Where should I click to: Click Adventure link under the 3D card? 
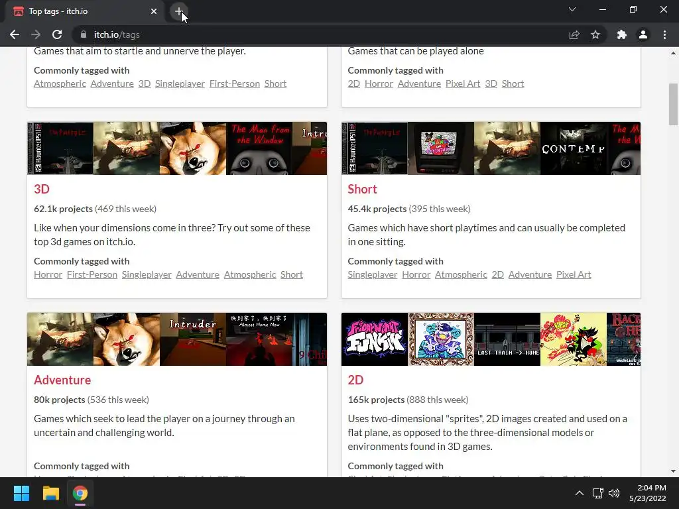point(198,274)
